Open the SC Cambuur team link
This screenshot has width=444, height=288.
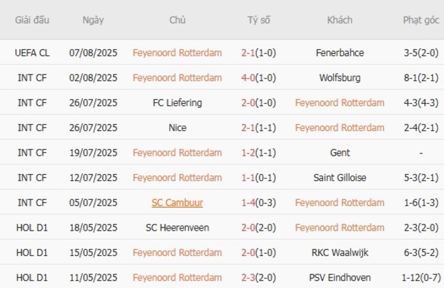point(177,203)
